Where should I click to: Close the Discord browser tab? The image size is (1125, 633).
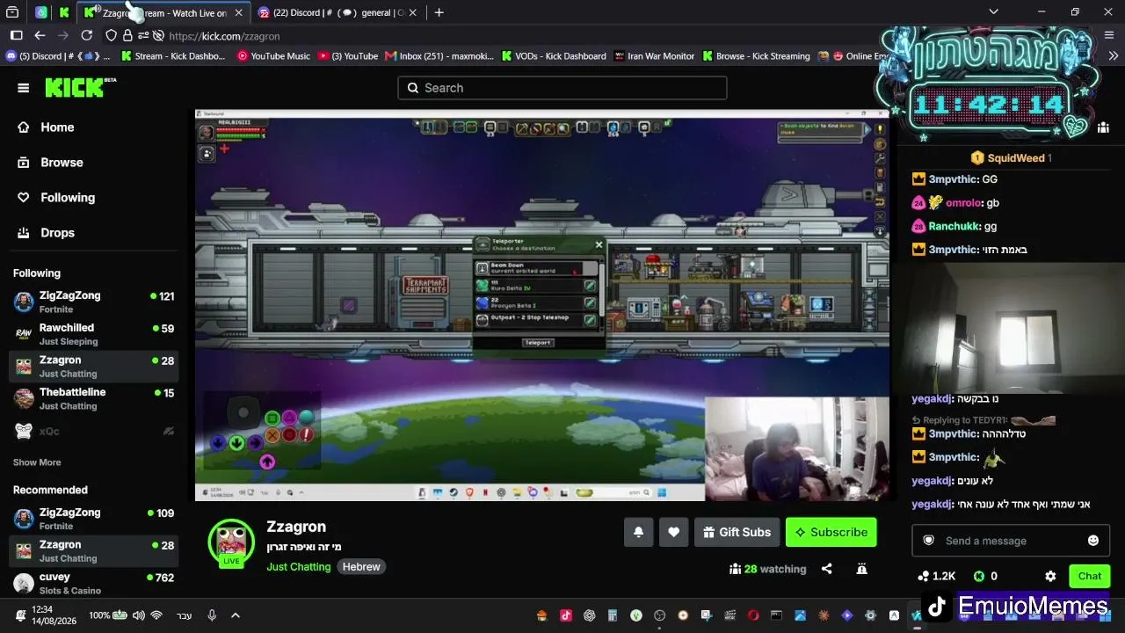[412, 12]
